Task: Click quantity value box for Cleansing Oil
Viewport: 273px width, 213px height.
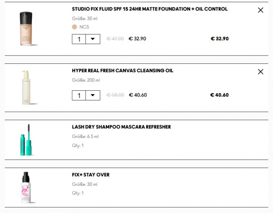Action: click(x=79, y=95)
